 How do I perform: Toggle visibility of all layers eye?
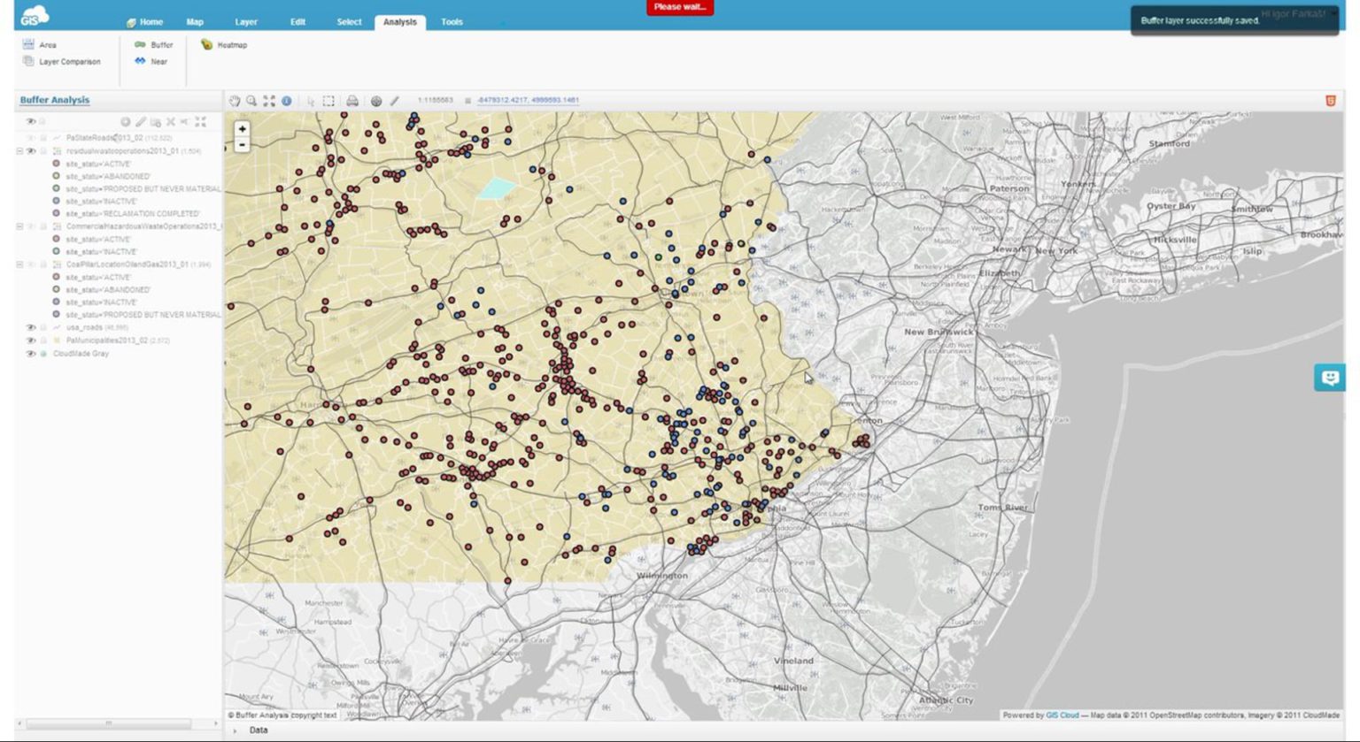coord(31,121)
